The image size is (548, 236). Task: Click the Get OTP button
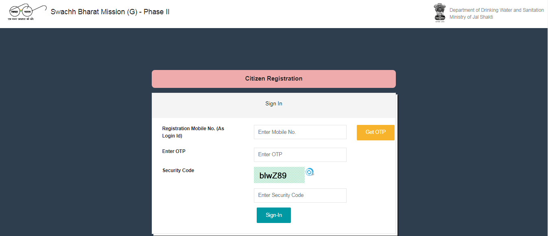pos(376,132)
